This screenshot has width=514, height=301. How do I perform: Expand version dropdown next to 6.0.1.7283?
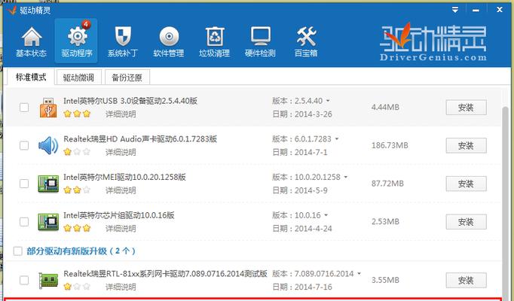point(337,139)
